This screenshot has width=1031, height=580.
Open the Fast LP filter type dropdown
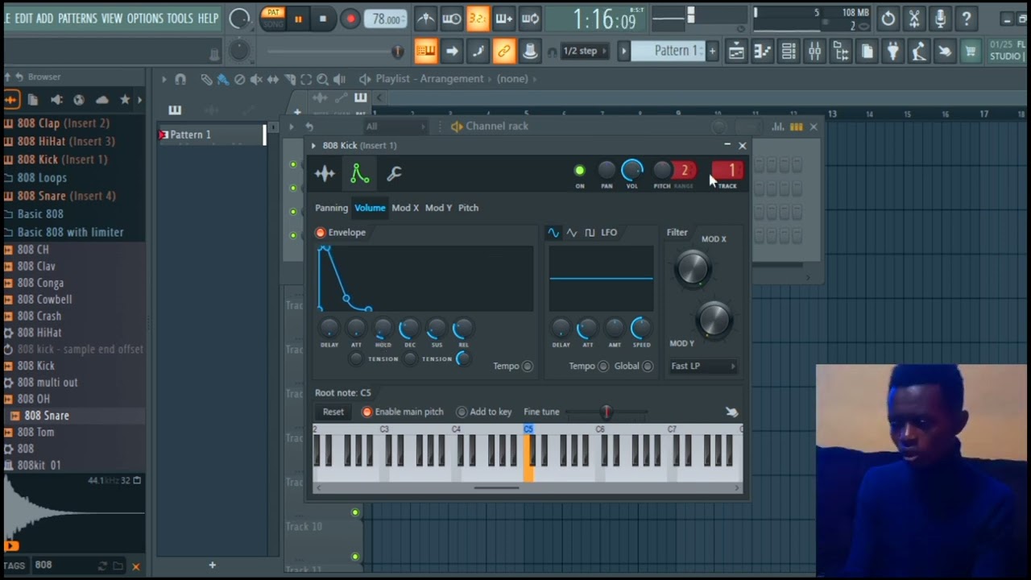tap(702, 366)
